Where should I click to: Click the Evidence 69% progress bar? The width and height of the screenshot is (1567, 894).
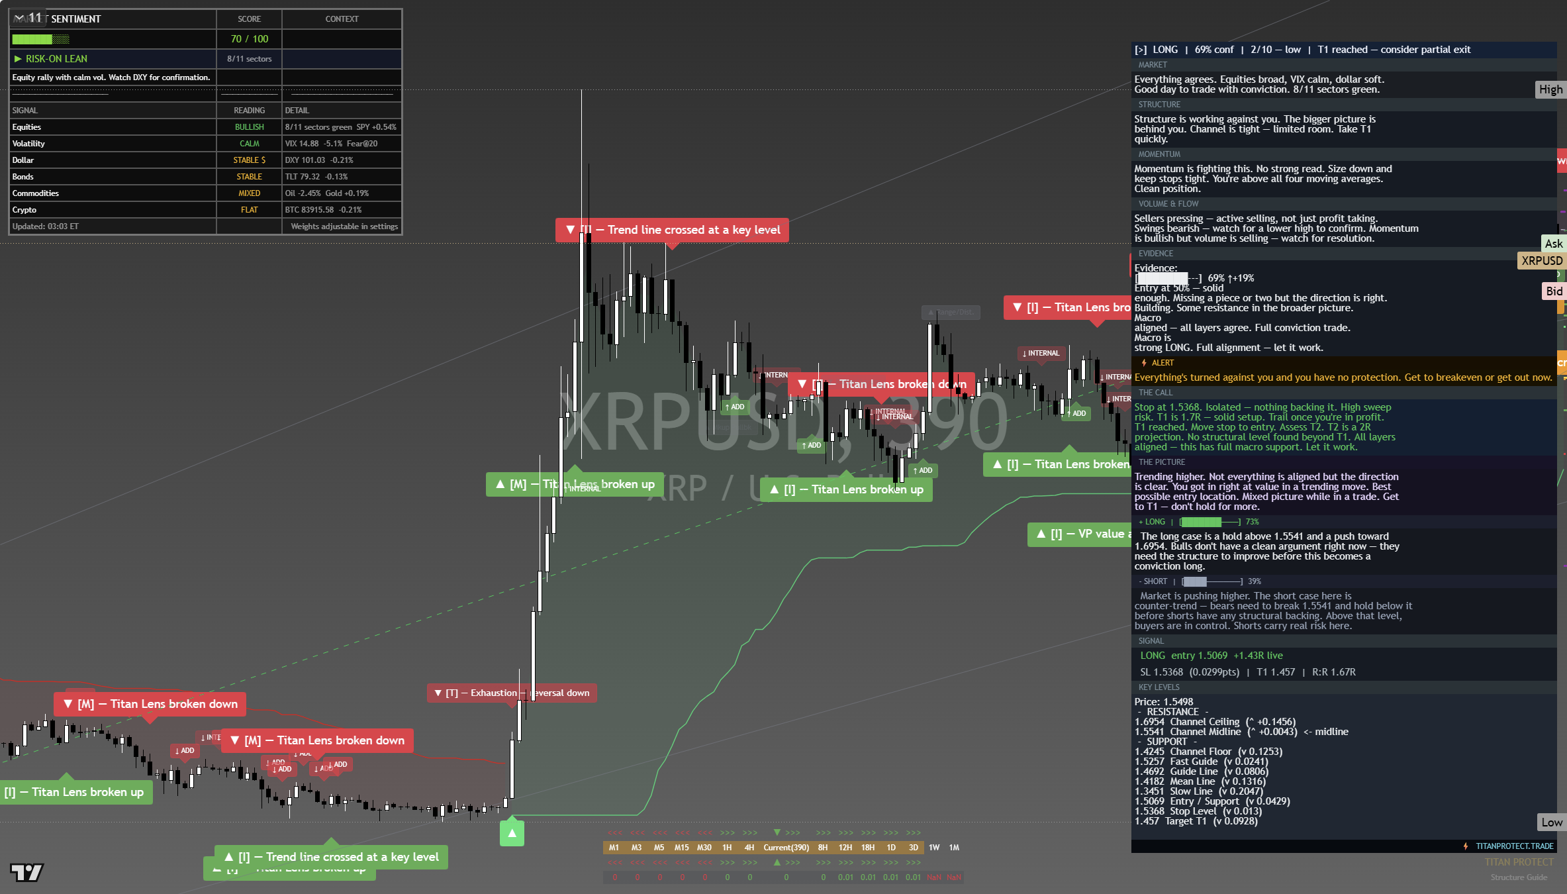tap(1168, 278)
